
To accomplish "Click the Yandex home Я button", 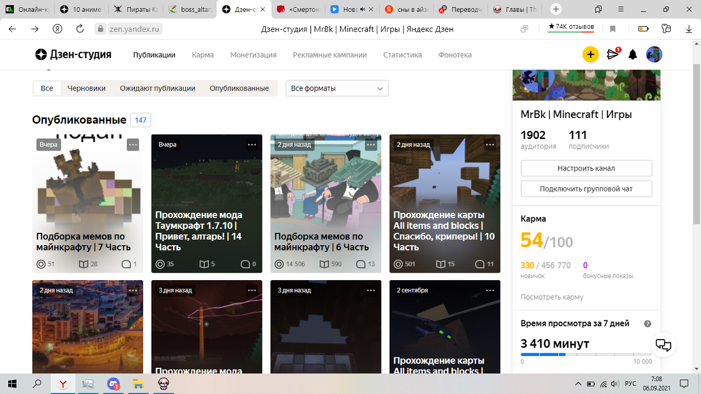I will tap(58, 29).
